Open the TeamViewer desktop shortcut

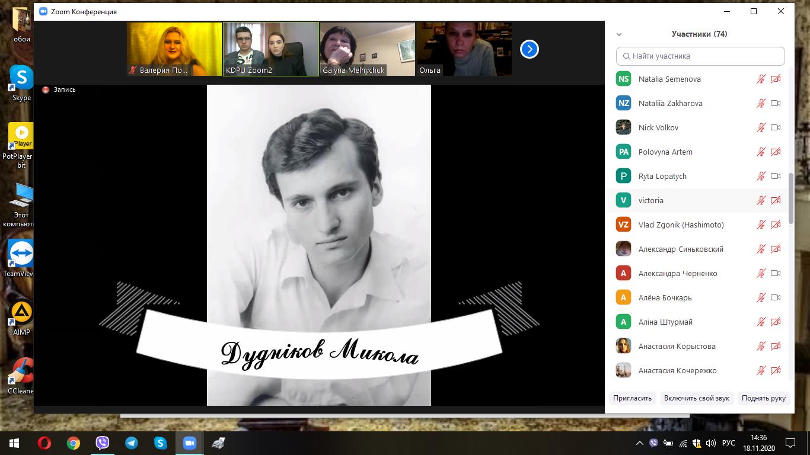click(21, 254)
